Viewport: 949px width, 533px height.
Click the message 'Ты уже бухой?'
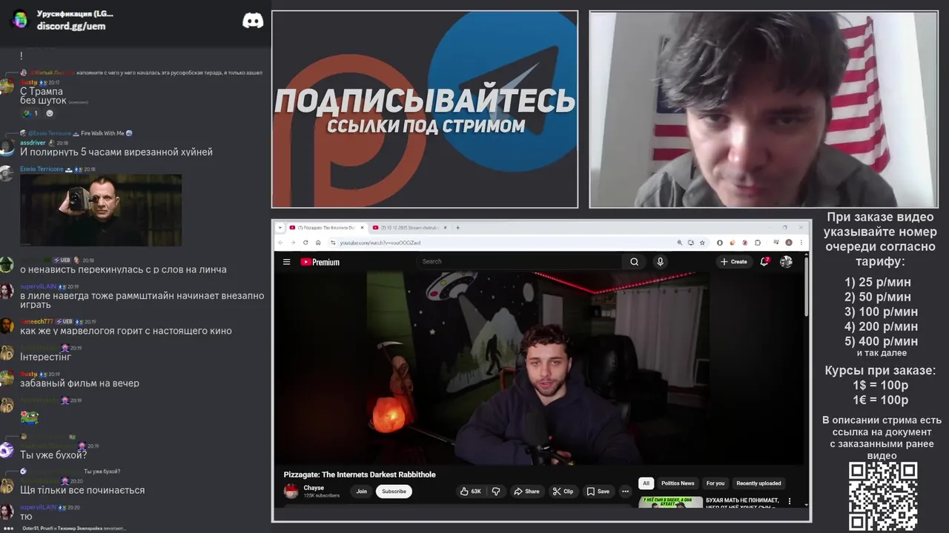[x=53, y=455]
